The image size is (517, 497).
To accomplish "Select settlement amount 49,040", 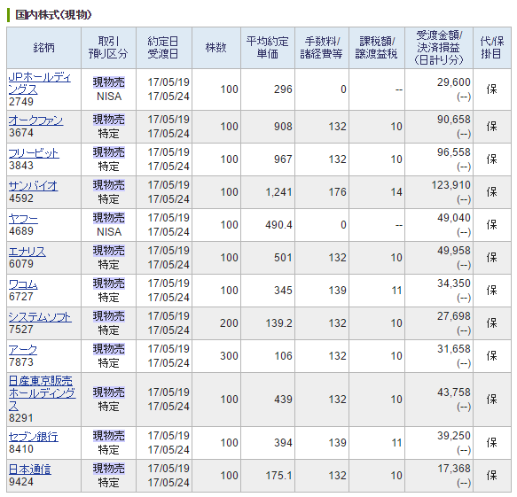I will pyautogui.click(x=454, y=218).
